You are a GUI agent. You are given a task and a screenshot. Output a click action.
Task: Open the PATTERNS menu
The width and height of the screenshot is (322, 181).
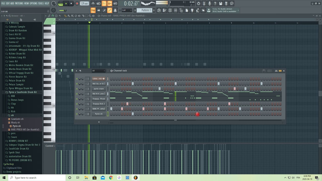(19, 4)
